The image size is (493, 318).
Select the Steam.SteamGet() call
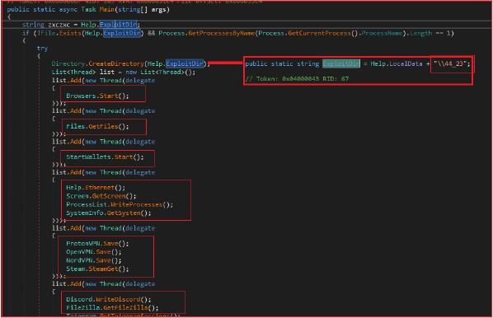[x=97, y=269]
